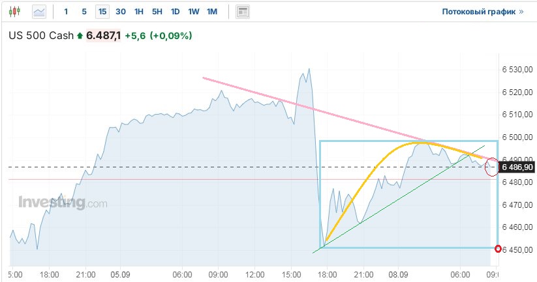Switch to candlestick chart type
The height and width of the screenshot is (282, 537).
15,12
